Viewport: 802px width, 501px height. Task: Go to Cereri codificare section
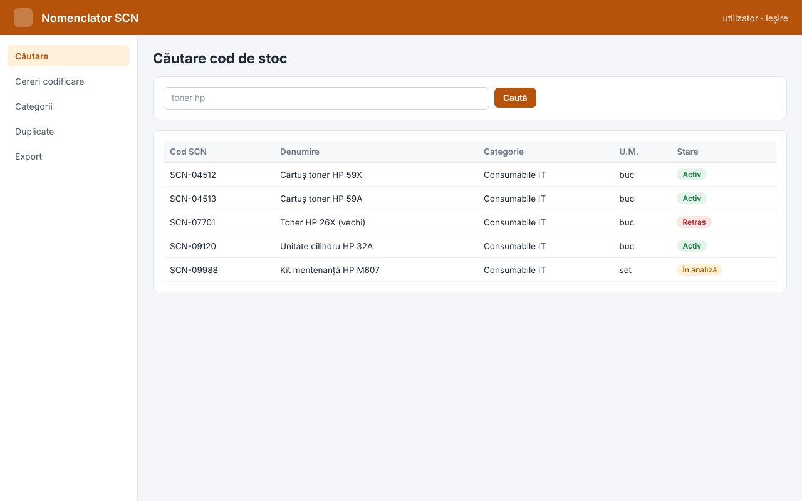pos(69,81)
